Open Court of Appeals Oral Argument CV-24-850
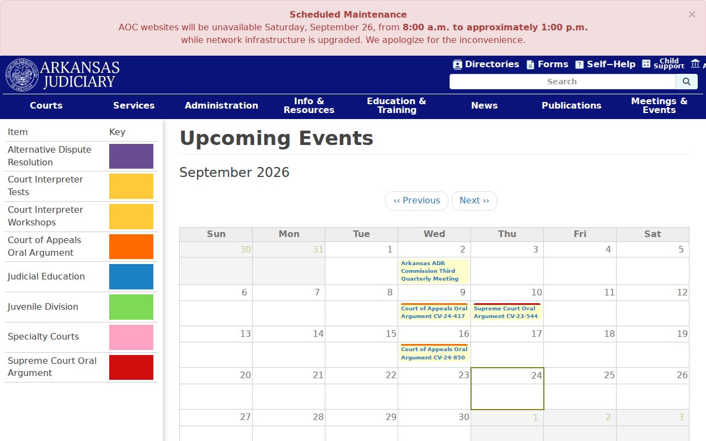This screenshot has height=441, width=706. pyautogui.click(x=434, y=353)
